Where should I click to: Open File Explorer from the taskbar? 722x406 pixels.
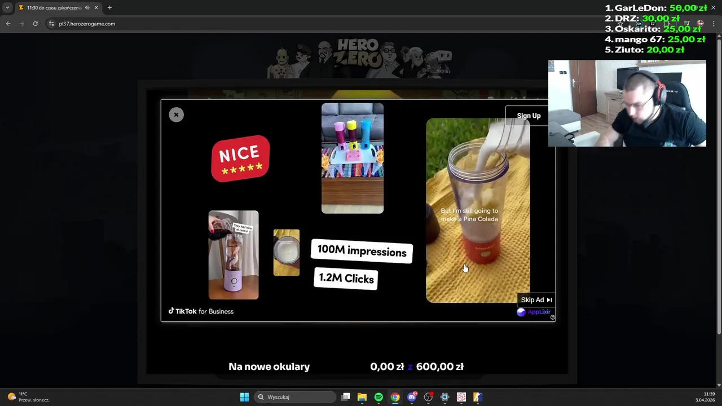[x=362, y=397]
